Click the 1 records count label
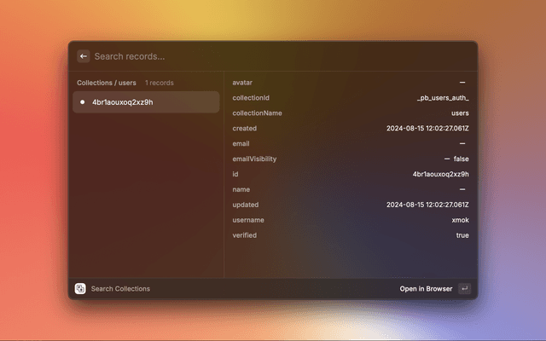 pos(160,83)
